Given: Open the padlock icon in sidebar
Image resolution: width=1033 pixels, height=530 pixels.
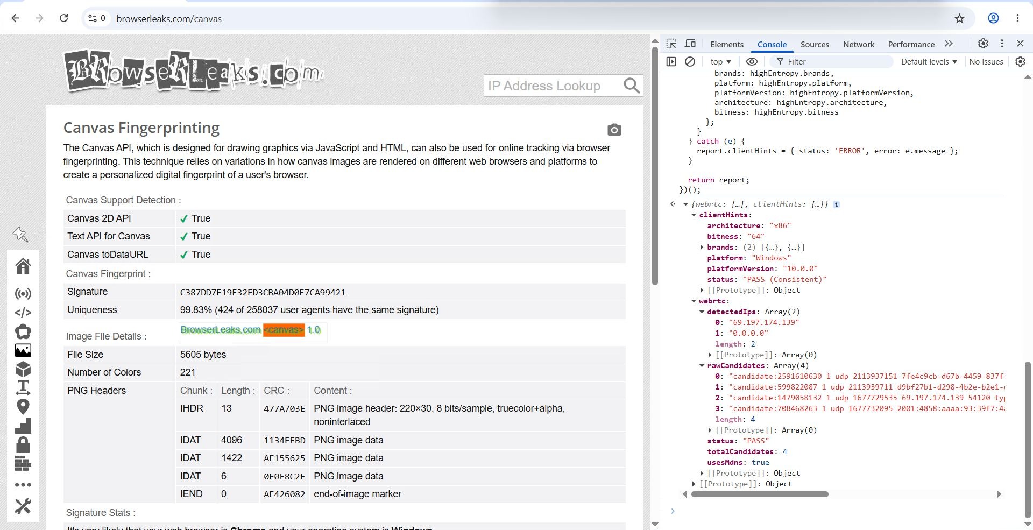Looking at the screenshot, I should 23,444.
